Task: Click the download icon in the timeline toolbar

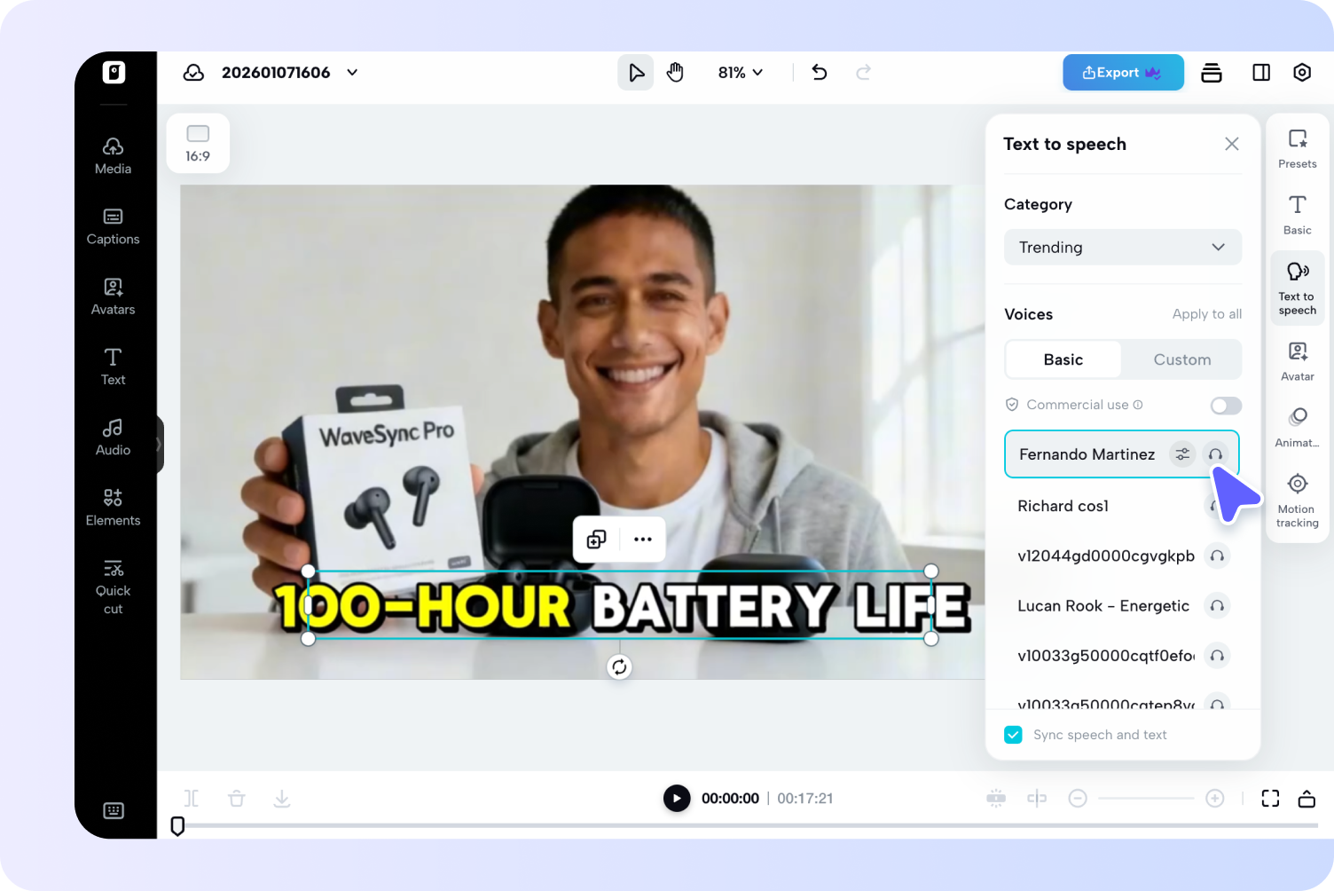Action: 282,799
